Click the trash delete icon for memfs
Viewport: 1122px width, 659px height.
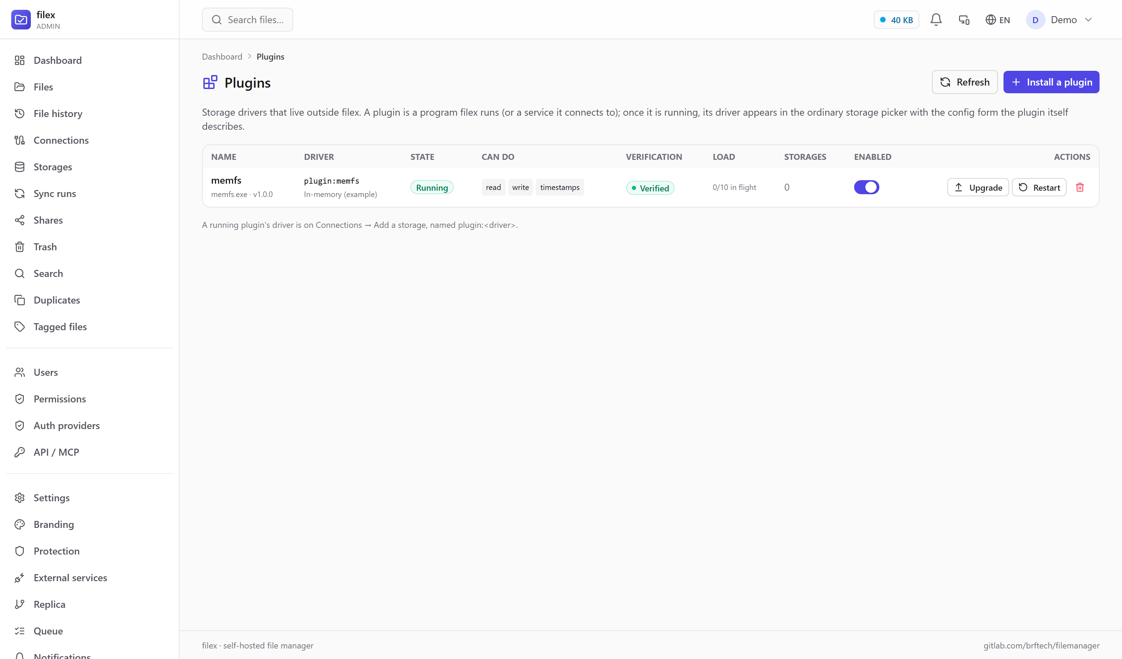pyautogui.click(x=1080, y=188)
